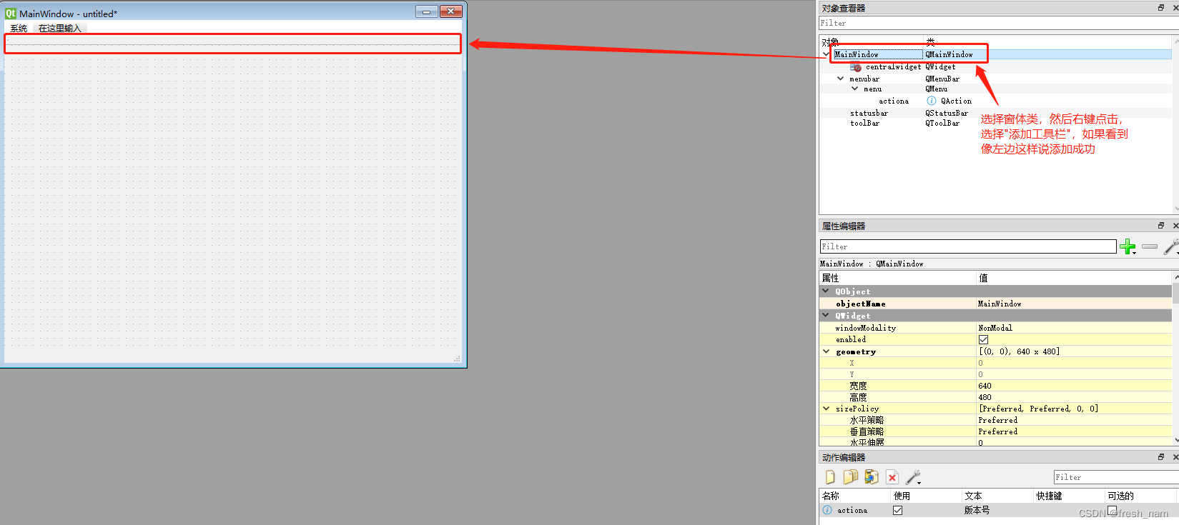The height and width of the screenshot is (525, 1179).
Task: Click the red X Delete action icon
Action: (892, 477)
